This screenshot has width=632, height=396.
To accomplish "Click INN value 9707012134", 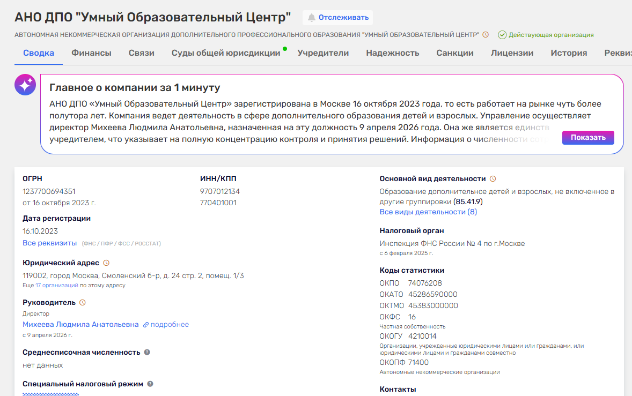I will (219, 191).
